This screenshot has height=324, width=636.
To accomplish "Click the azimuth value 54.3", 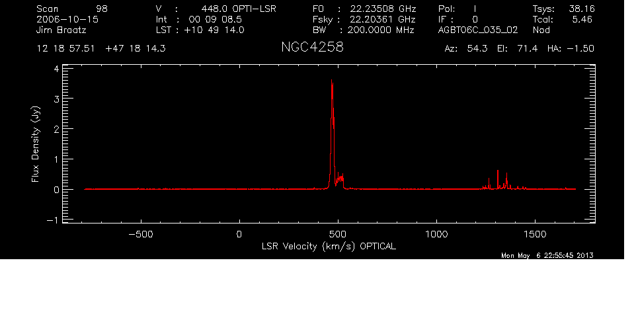I will [x=477, y=49].
